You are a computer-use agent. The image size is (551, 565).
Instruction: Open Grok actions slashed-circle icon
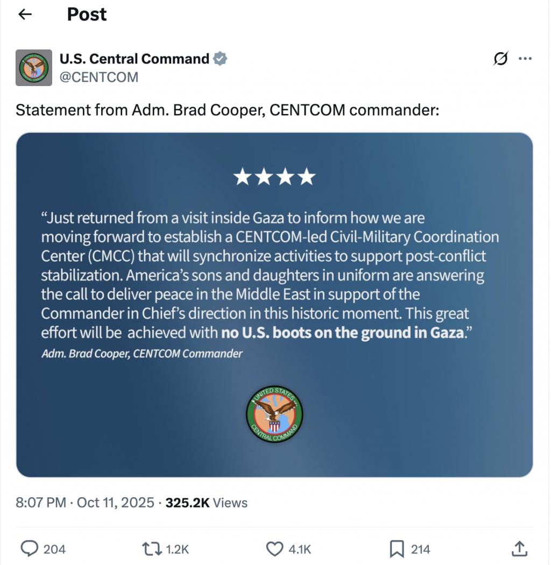pyautogui.click(x=500, y=59)
